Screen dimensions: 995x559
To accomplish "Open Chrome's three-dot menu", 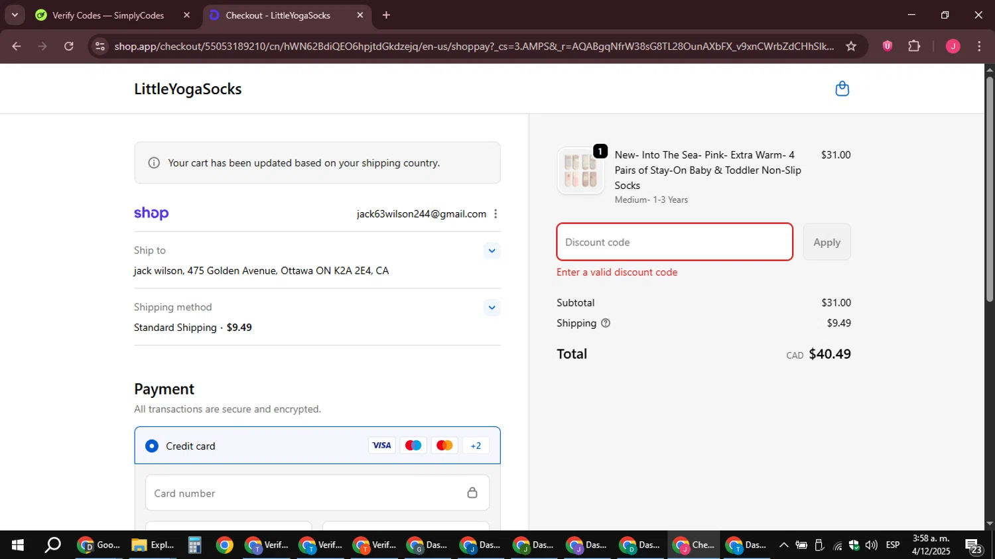I will click(x=979, y=46).
